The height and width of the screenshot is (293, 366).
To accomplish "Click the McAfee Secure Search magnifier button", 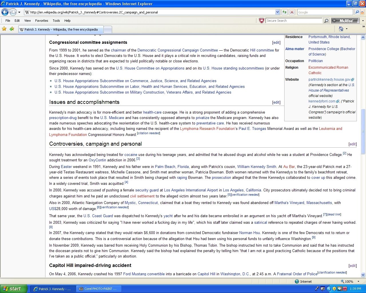I will point(326,21).
